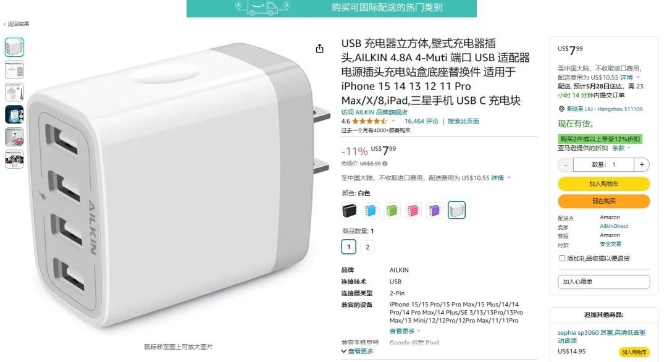This screenshot has height=362, width=667.
Task: Click the delivery location pin icon
Action: point(561,109)
